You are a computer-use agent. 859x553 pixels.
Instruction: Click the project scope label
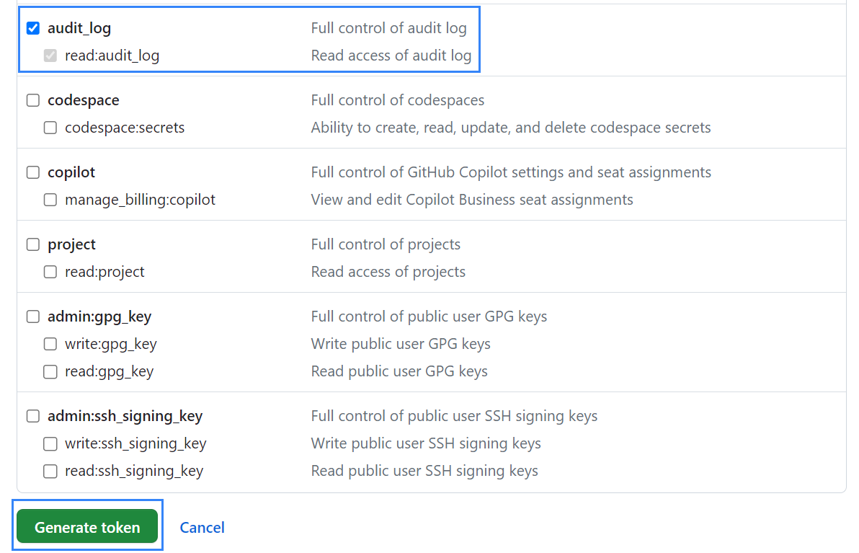click(x=72, y=244)
